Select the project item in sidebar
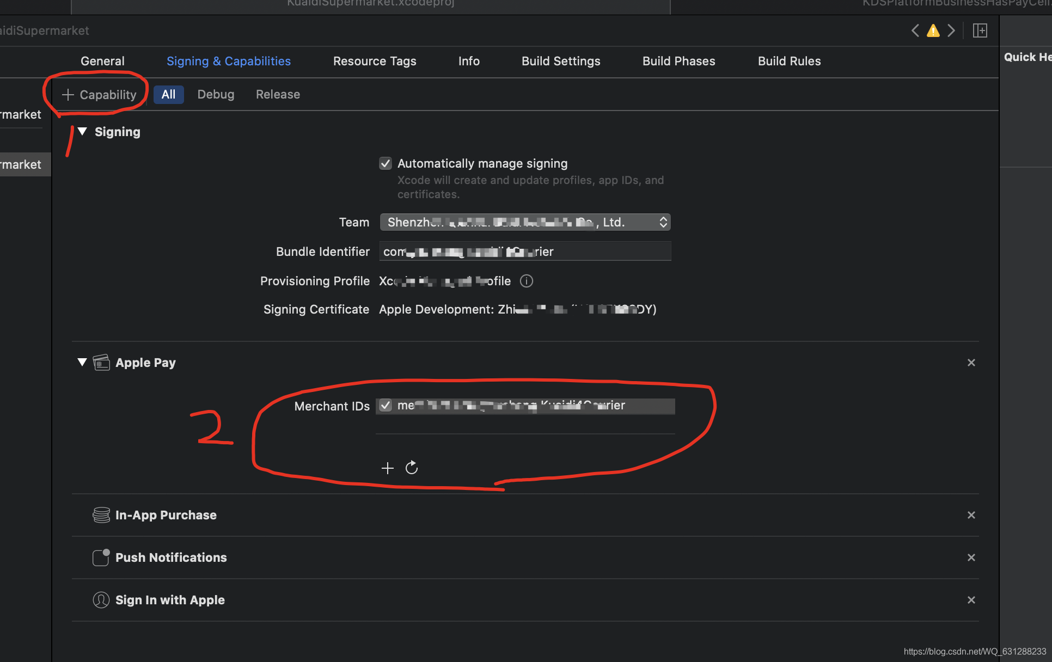The width and height of the screenshot is (1052, 662). pos(21,114)
